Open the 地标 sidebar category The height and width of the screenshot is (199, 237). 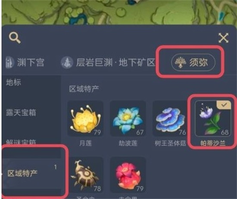[14, 83]
